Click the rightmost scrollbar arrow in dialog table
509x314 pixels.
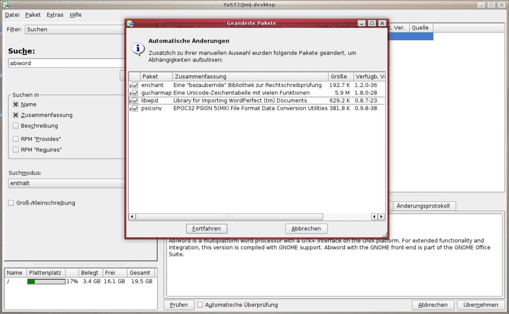pyautogui.click(x=381, y=217)
